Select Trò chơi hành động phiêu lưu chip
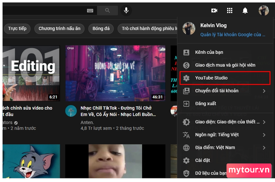The height and width of the screenshot is (182, 275). (147, 29)
